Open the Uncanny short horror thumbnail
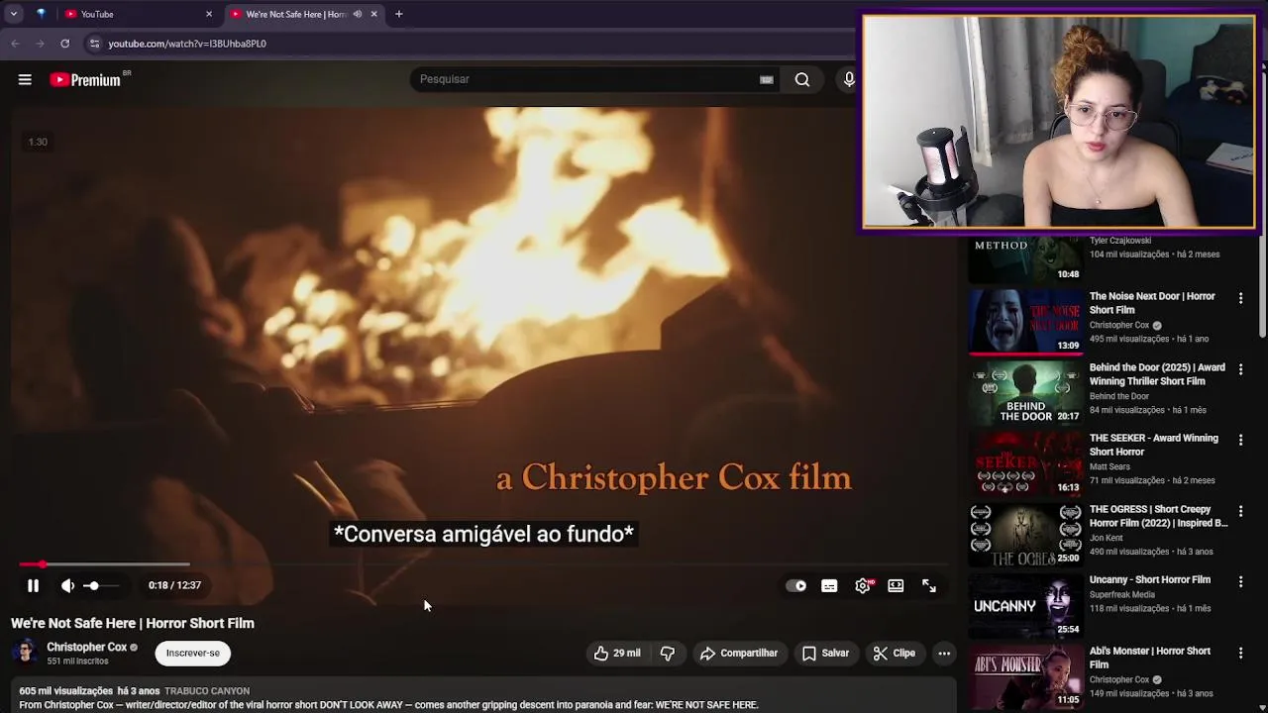This screenshot has height=713, width=1268. click(x=1025, y=605)
